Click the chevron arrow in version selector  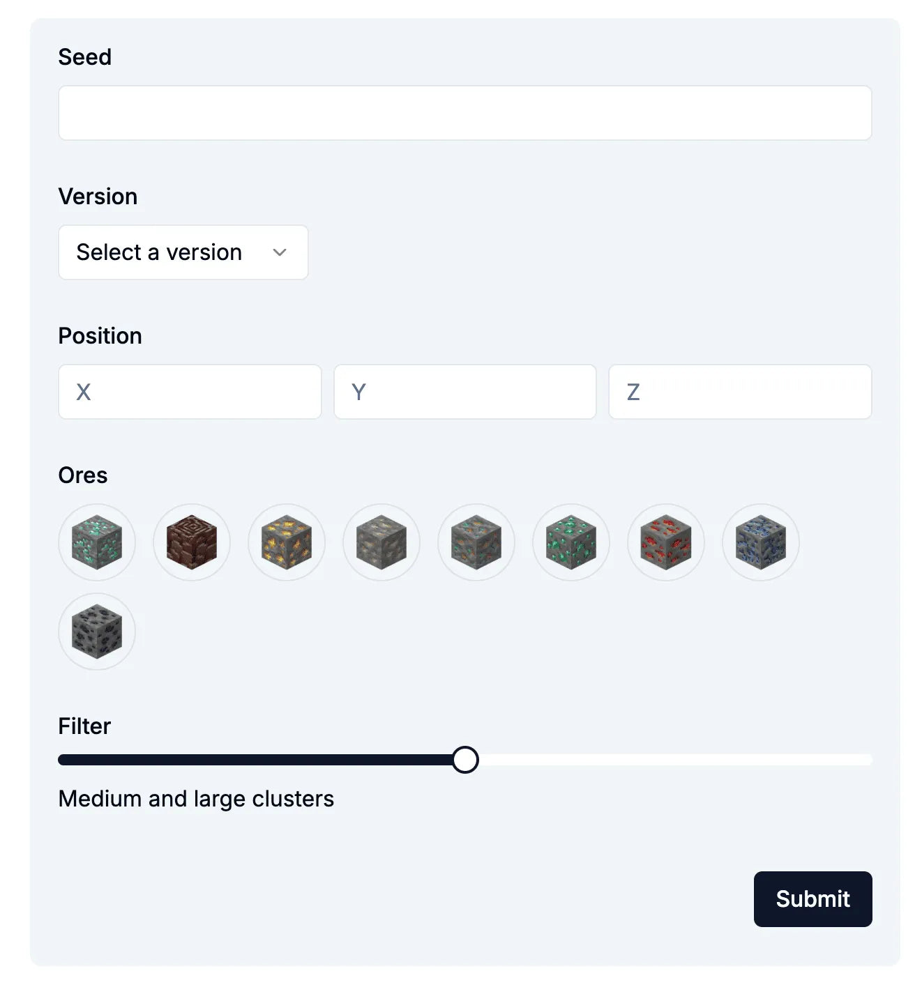tap(280, 252)
